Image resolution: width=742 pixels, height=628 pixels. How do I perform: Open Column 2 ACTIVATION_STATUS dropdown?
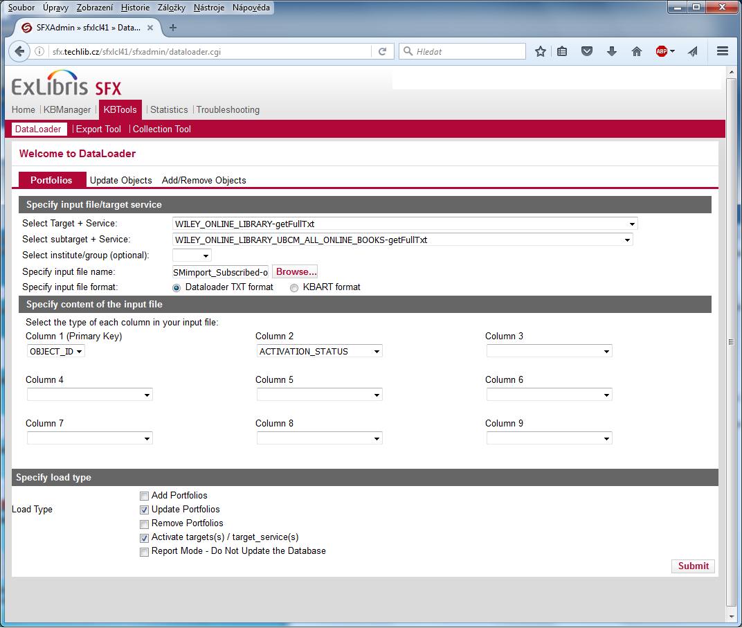pyautogui.click(x=319, y=351)
